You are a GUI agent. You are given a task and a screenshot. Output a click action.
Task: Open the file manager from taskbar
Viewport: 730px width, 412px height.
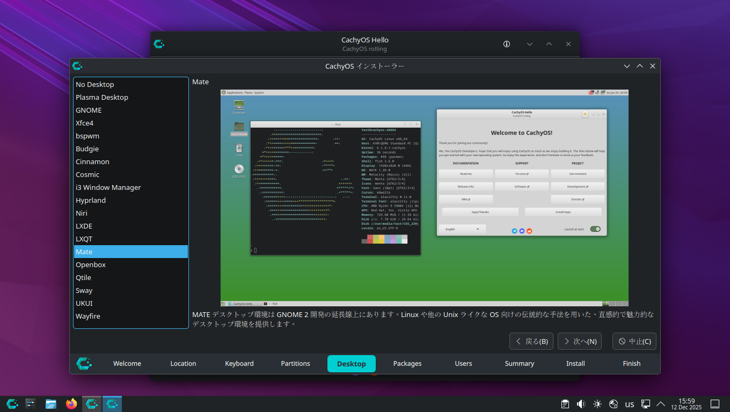pos(51,404)
